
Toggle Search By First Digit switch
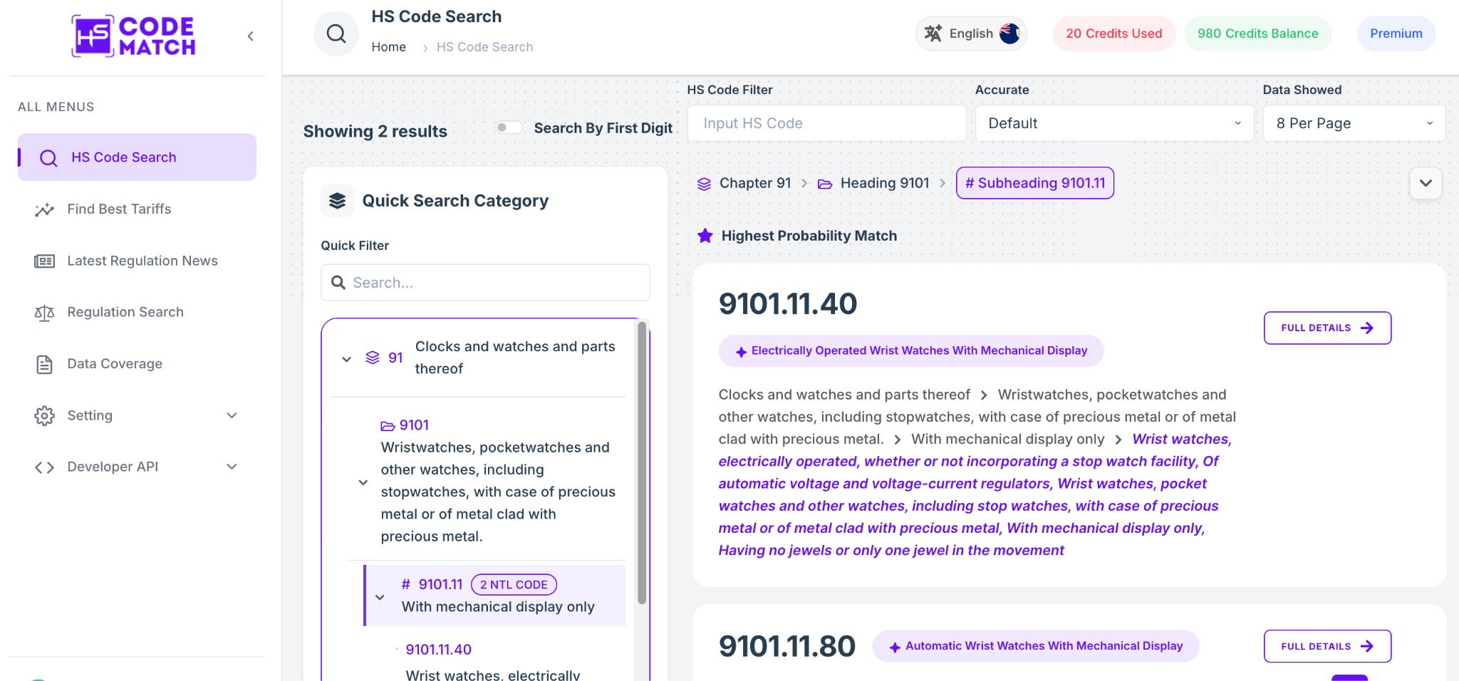509,128
